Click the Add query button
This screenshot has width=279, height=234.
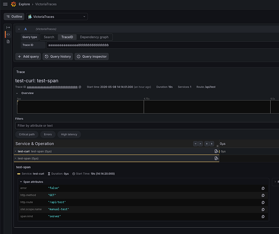coord(28,57)
